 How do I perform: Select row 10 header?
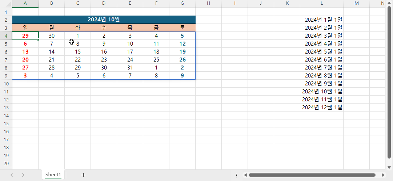pos(6,83)
